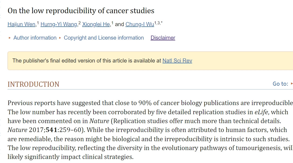
Task: Click the triangle arrow beside Author information
Action: pos(9,38)
